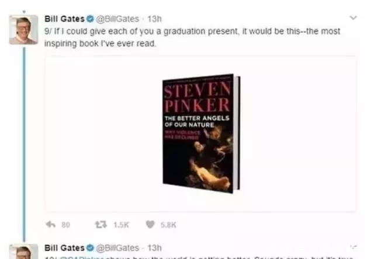Open the second tweet's options chevron
Viewport: 374px width, 259px height.
pos(353,247)
